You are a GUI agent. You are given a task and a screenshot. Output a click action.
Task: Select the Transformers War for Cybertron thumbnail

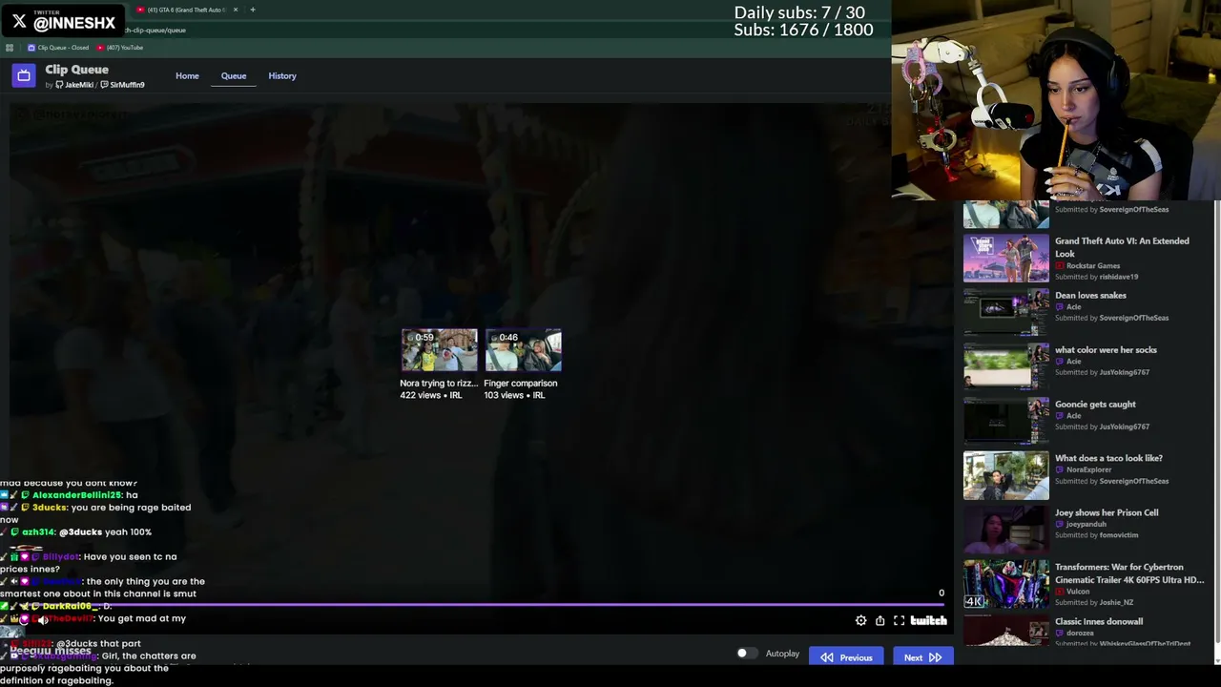pos(1005,585)
